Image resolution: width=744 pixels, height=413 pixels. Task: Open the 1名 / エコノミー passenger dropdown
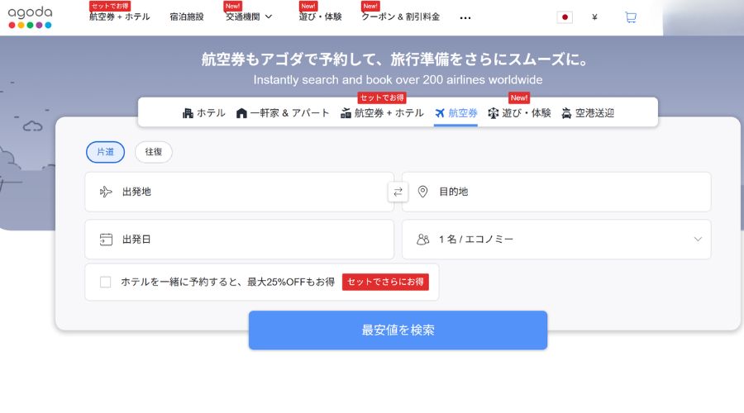pyautogui.click(x=556, y=240)
